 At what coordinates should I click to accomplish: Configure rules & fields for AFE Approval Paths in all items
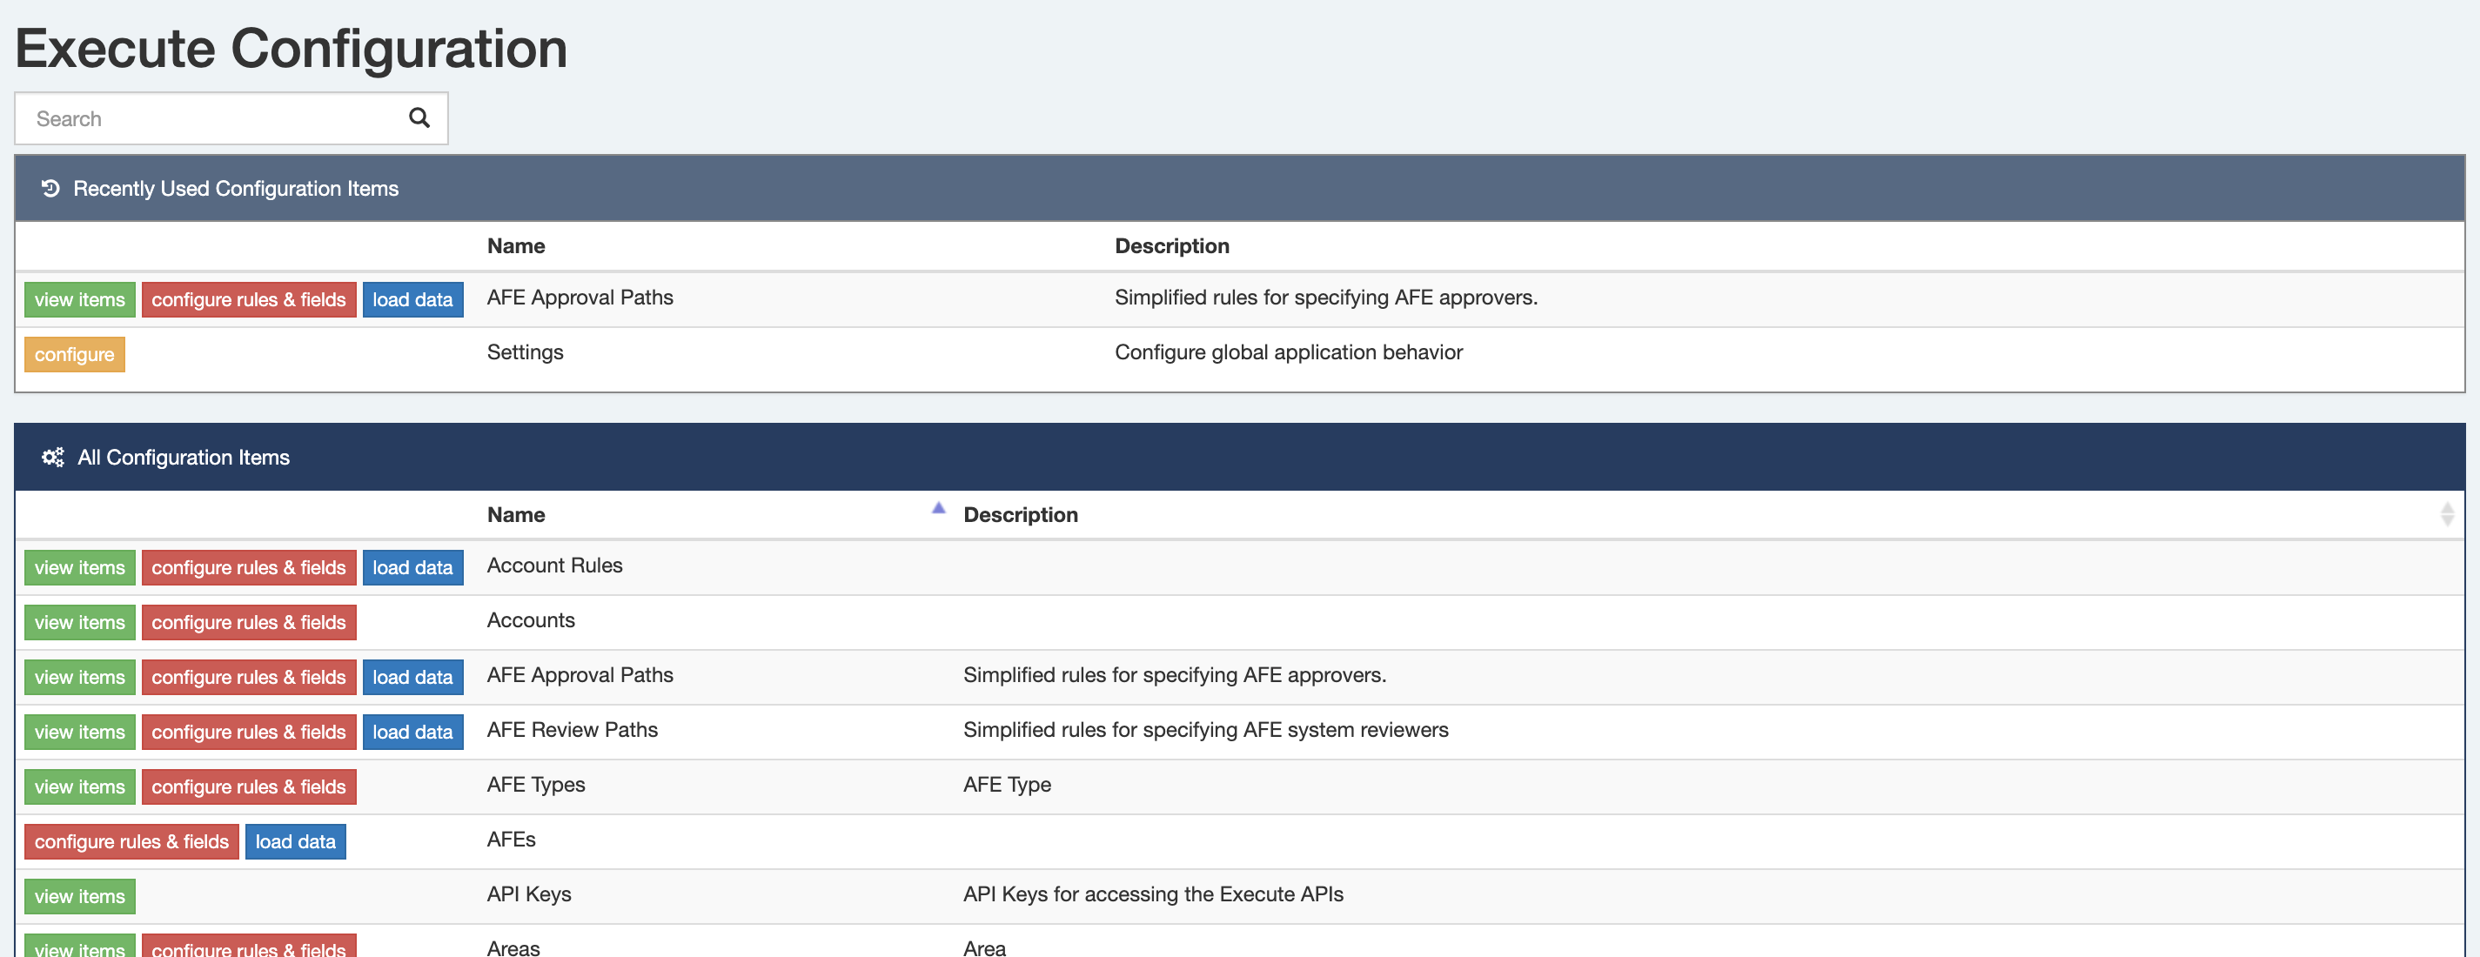[248, 678]
